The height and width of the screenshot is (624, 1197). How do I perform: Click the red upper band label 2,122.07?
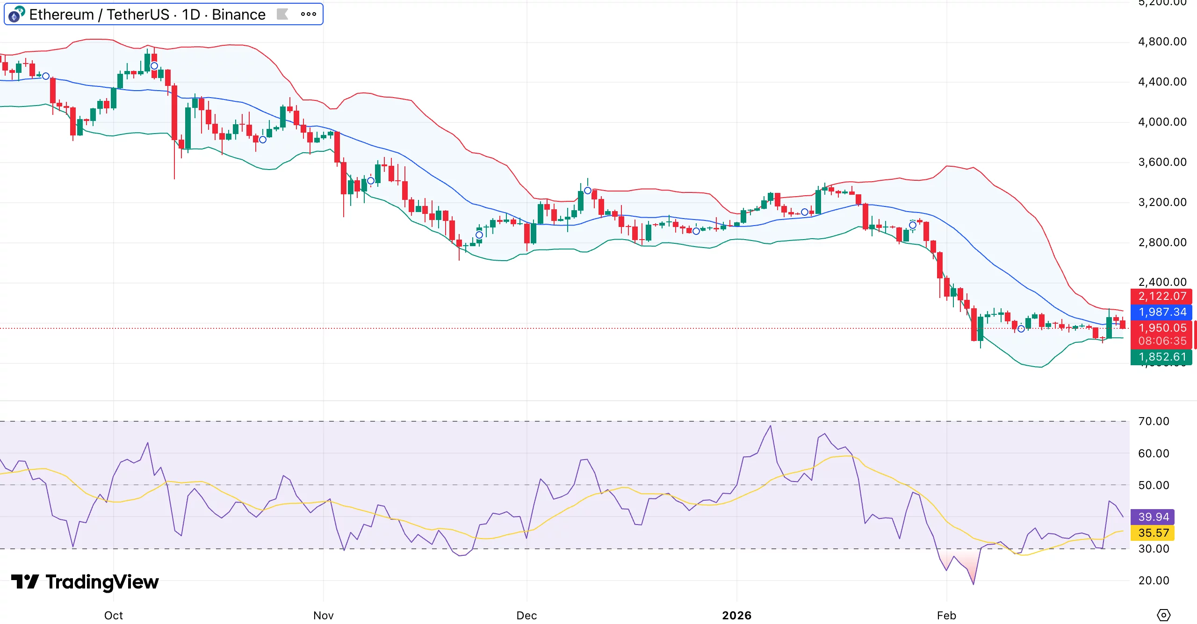coord(1163,296)
